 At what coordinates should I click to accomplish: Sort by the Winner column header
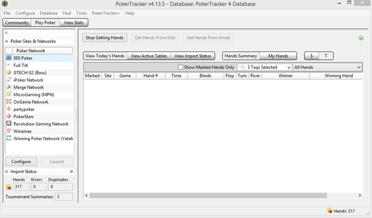[286, 76]
